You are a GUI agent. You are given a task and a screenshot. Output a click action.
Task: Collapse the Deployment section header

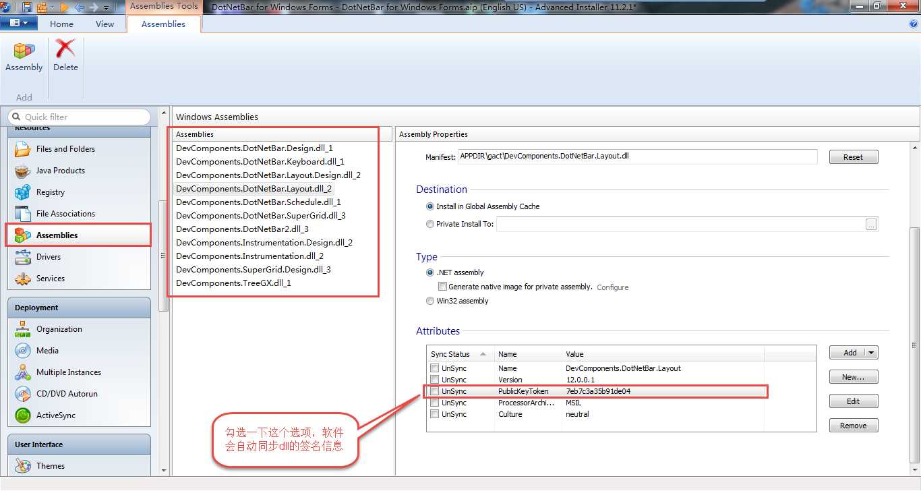point(79,308)
